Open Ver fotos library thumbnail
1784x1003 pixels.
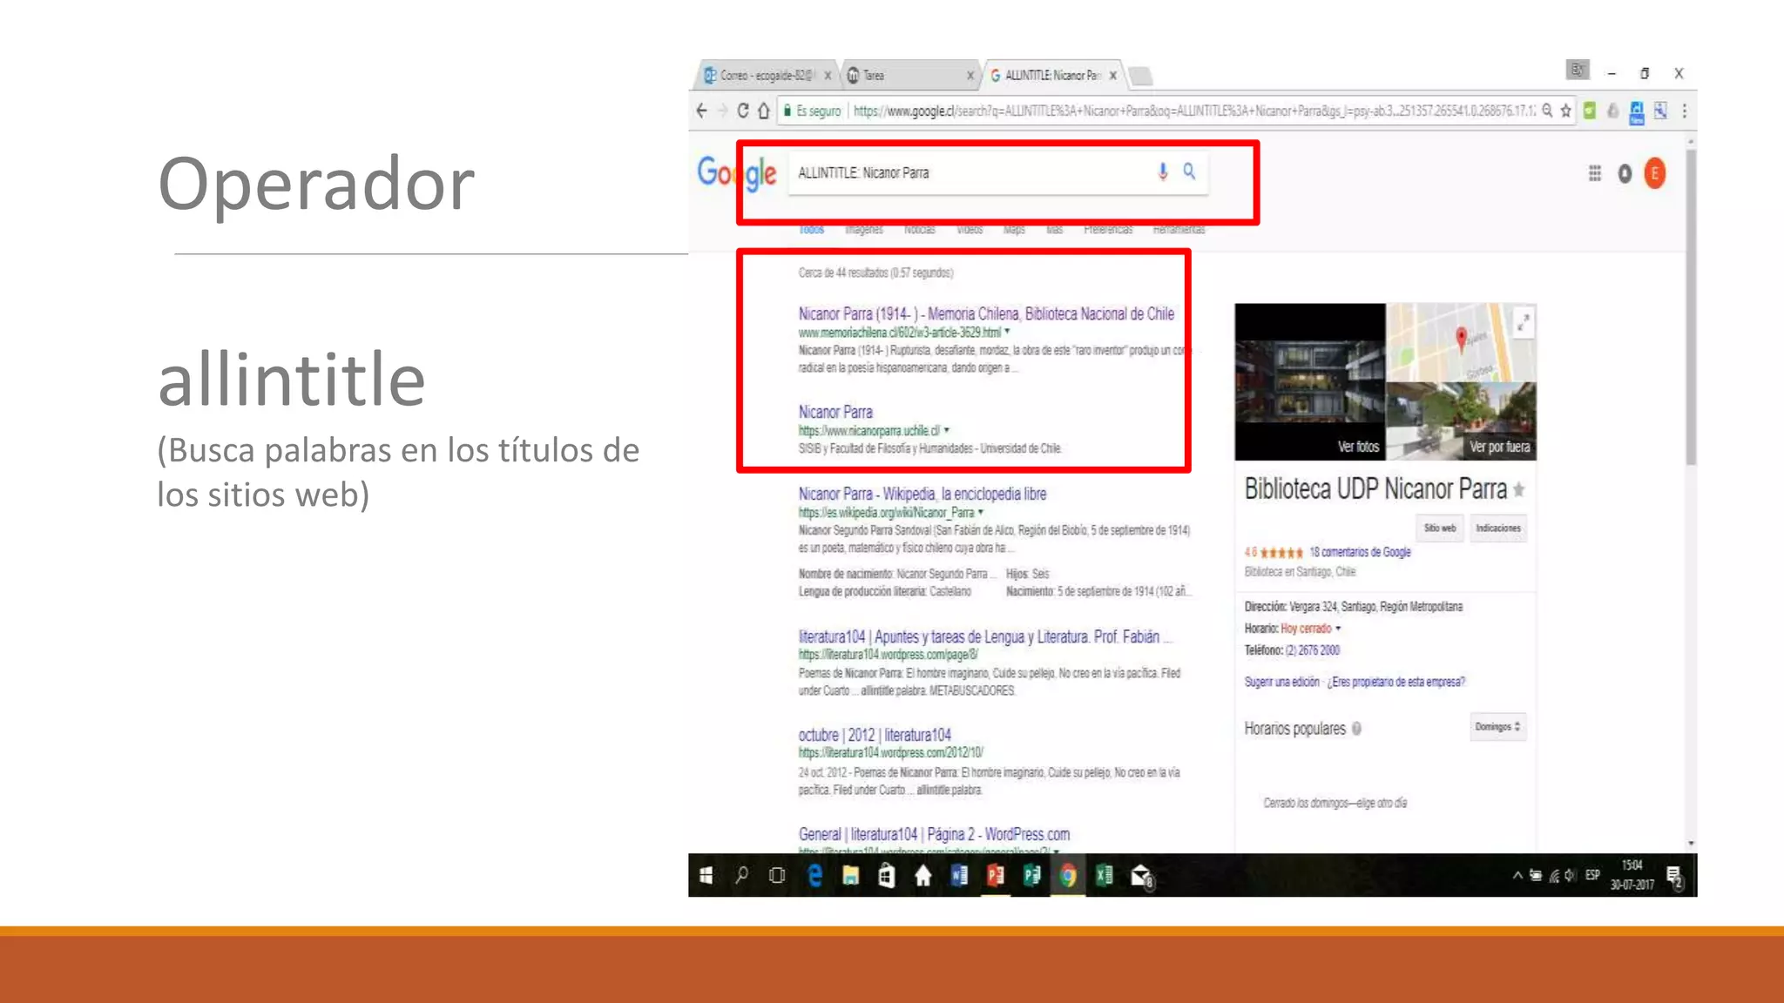coord(1309,381)
